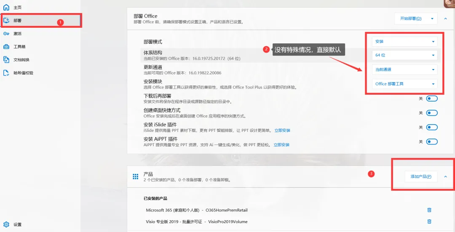Click the 添加产品(P) button

421,176
